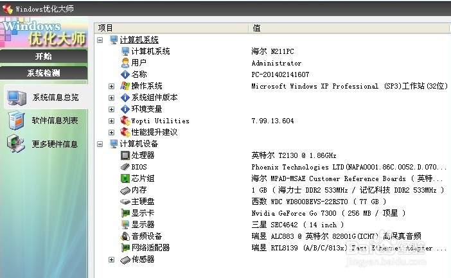
Task: Expand the Wopti Utilities node
Action: (111, 121)
